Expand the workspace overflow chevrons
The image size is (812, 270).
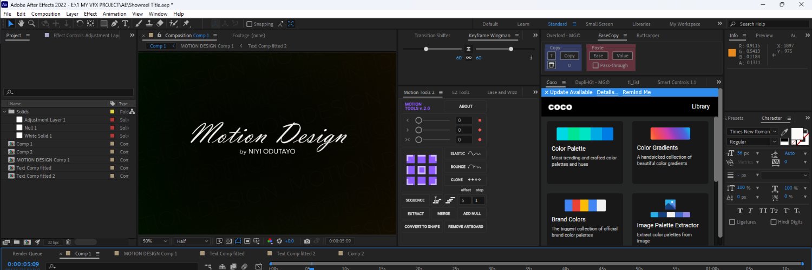coord(719,24)
